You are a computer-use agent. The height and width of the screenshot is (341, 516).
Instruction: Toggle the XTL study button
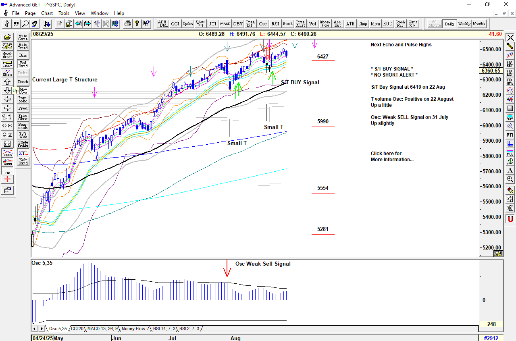tap(23, 153)
